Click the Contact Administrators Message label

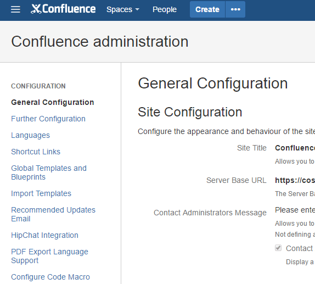[210, 213]
